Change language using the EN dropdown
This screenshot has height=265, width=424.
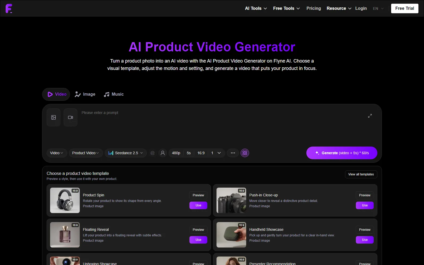(378, 8)
